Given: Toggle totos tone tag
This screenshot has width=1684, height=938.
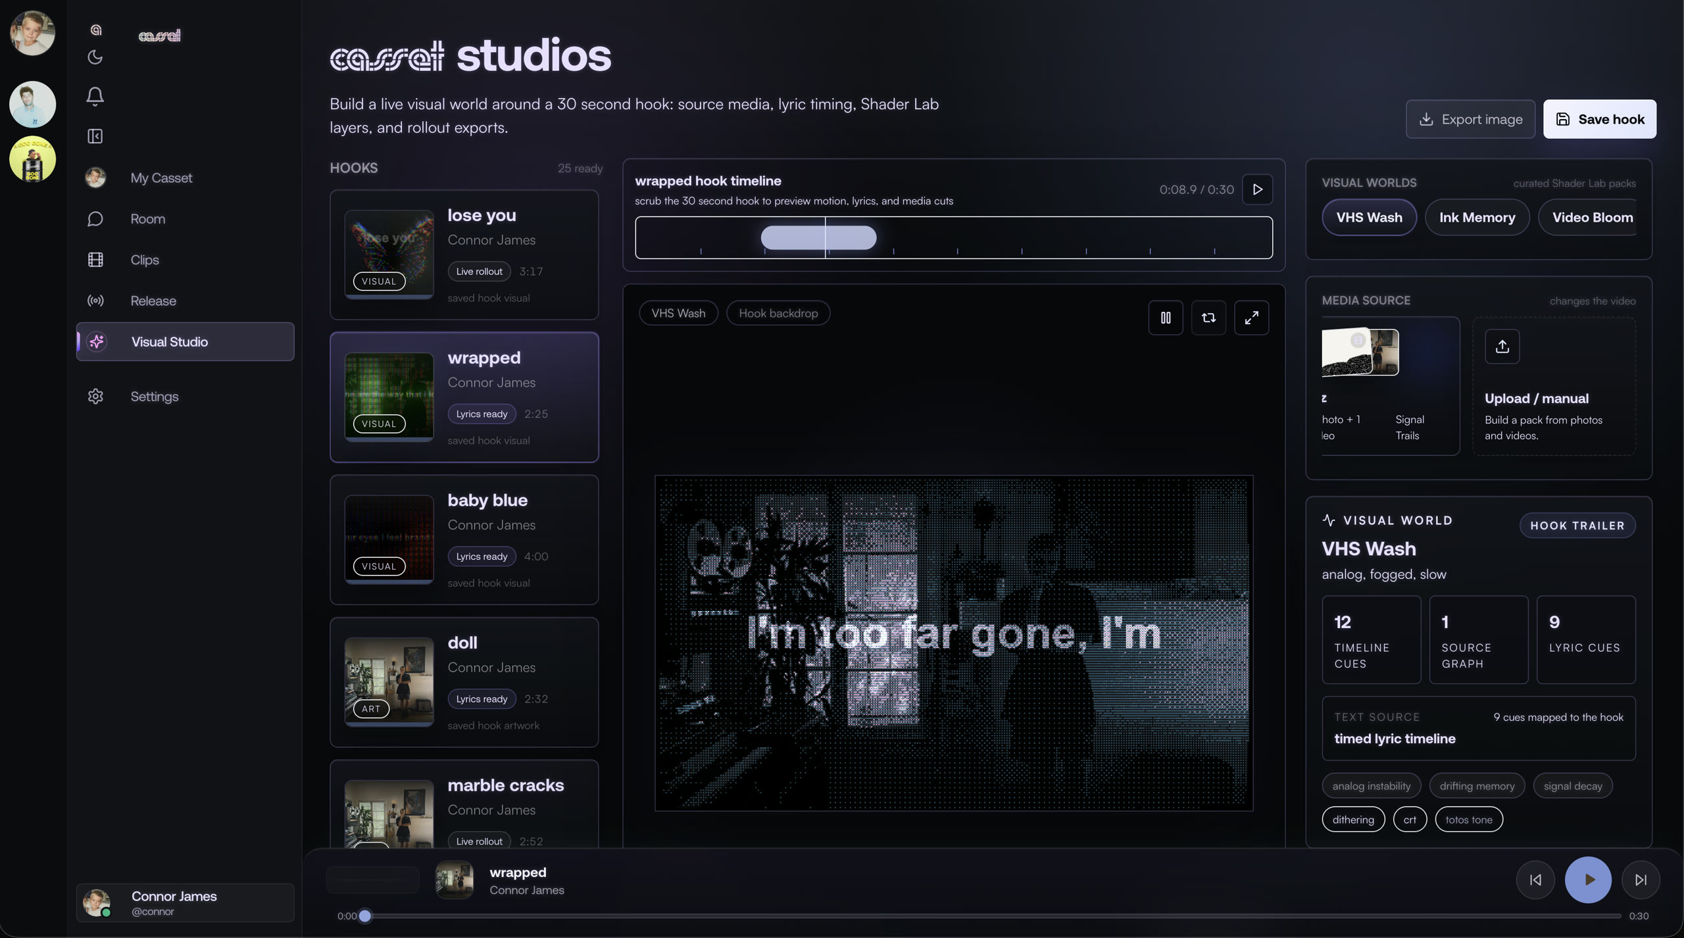Looking at the screenshot, I should tap(1468, 820).
